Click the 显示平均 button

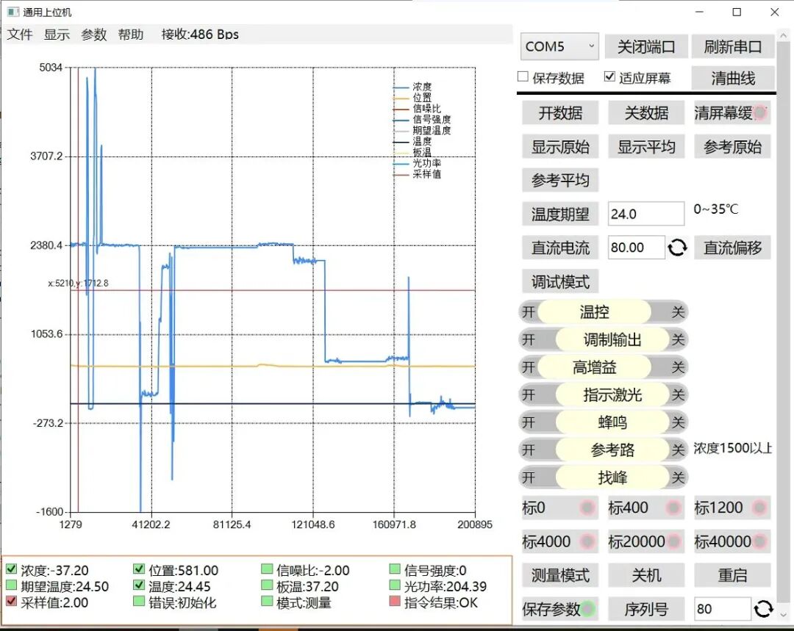pos(646,147)
